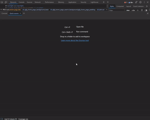Viewport: 150px width, 120px height.
Task: Close the bottom drawer with its X
Action: click(x=148, y=13)
